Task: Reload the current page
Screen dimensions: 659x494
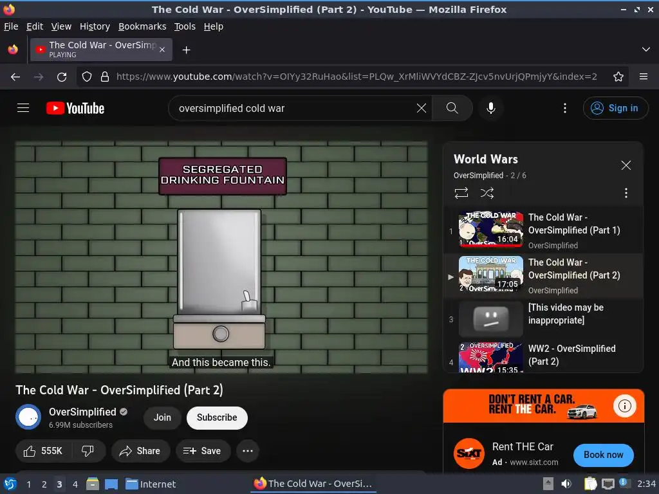Action: [x=62, y=77]
